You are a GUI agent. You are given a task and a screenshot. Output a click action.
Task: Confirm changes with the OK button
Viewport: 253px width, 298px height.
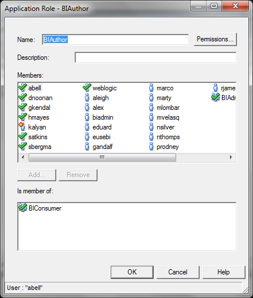tap(132, 272)
